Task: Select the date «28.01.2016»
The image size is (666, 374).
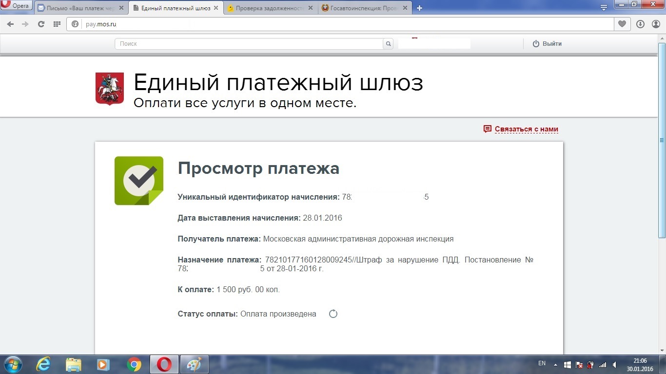Action: (x=322, y=218)
